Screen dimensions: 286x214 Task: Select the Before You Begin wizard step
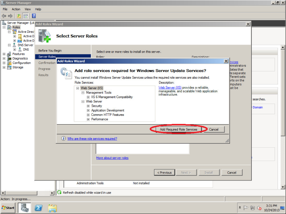pos(50,51)
